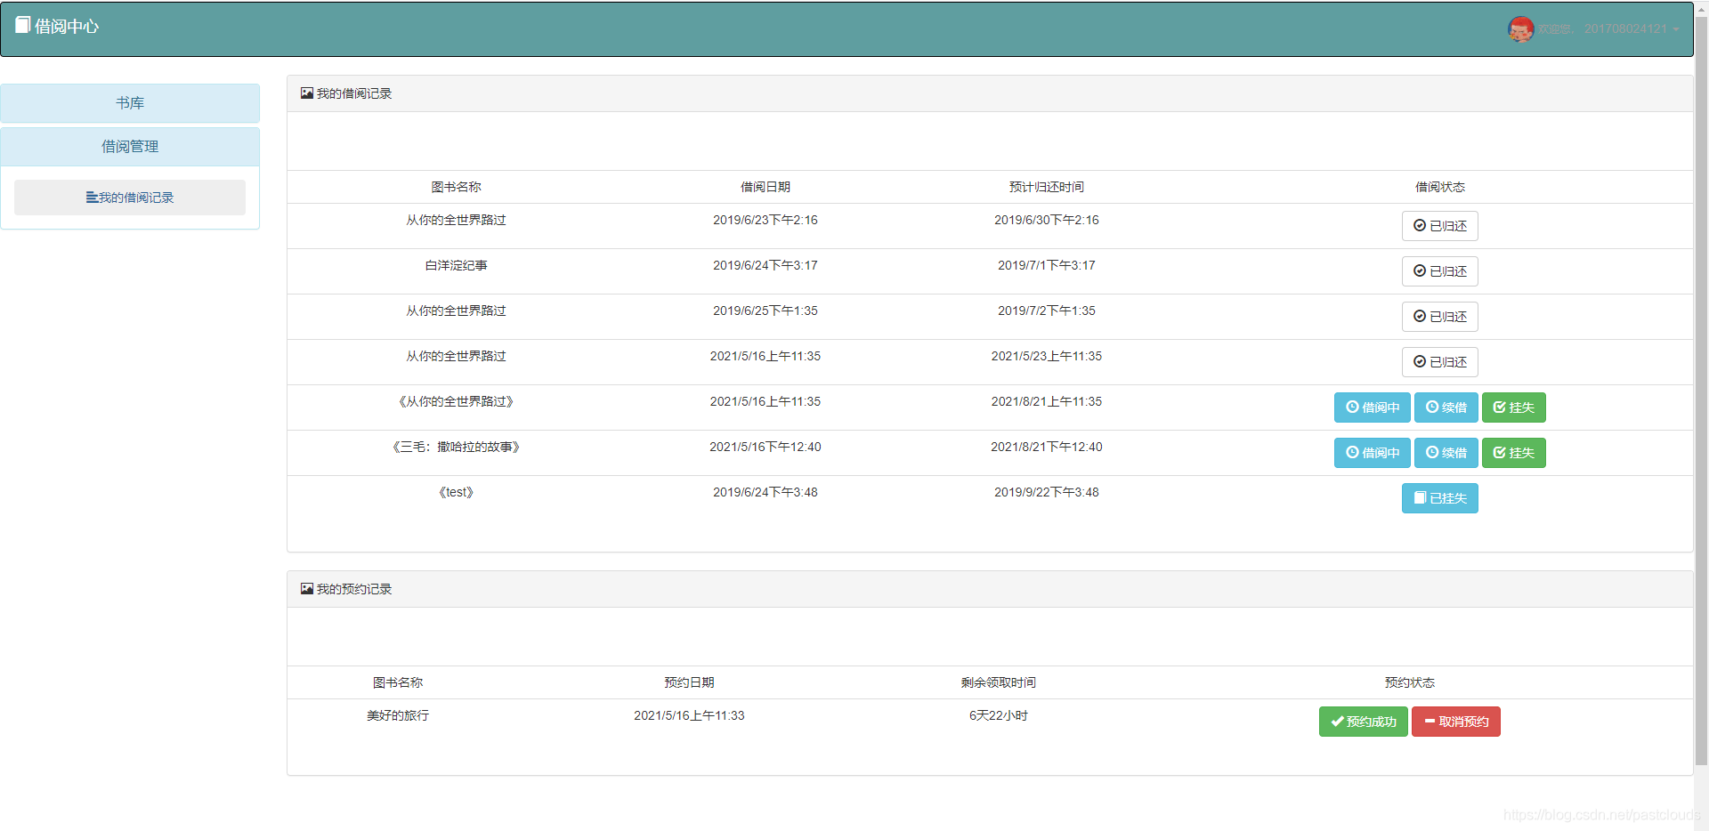The image size is (1709, 831).
Task: Click the user avatar in the header
Action: [1520, 29]
